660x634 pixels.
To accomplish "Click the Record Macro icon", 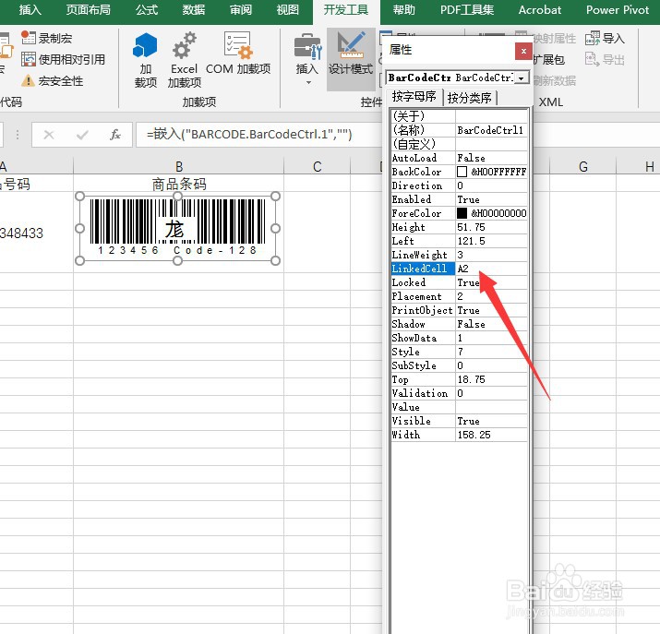I will 29,38.
